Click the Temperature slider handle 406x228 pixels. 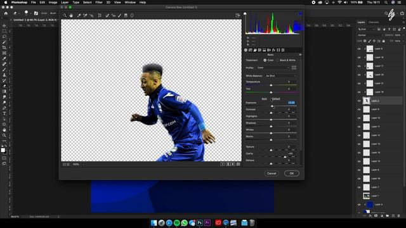pyautogui.click(x=271, y=85)
